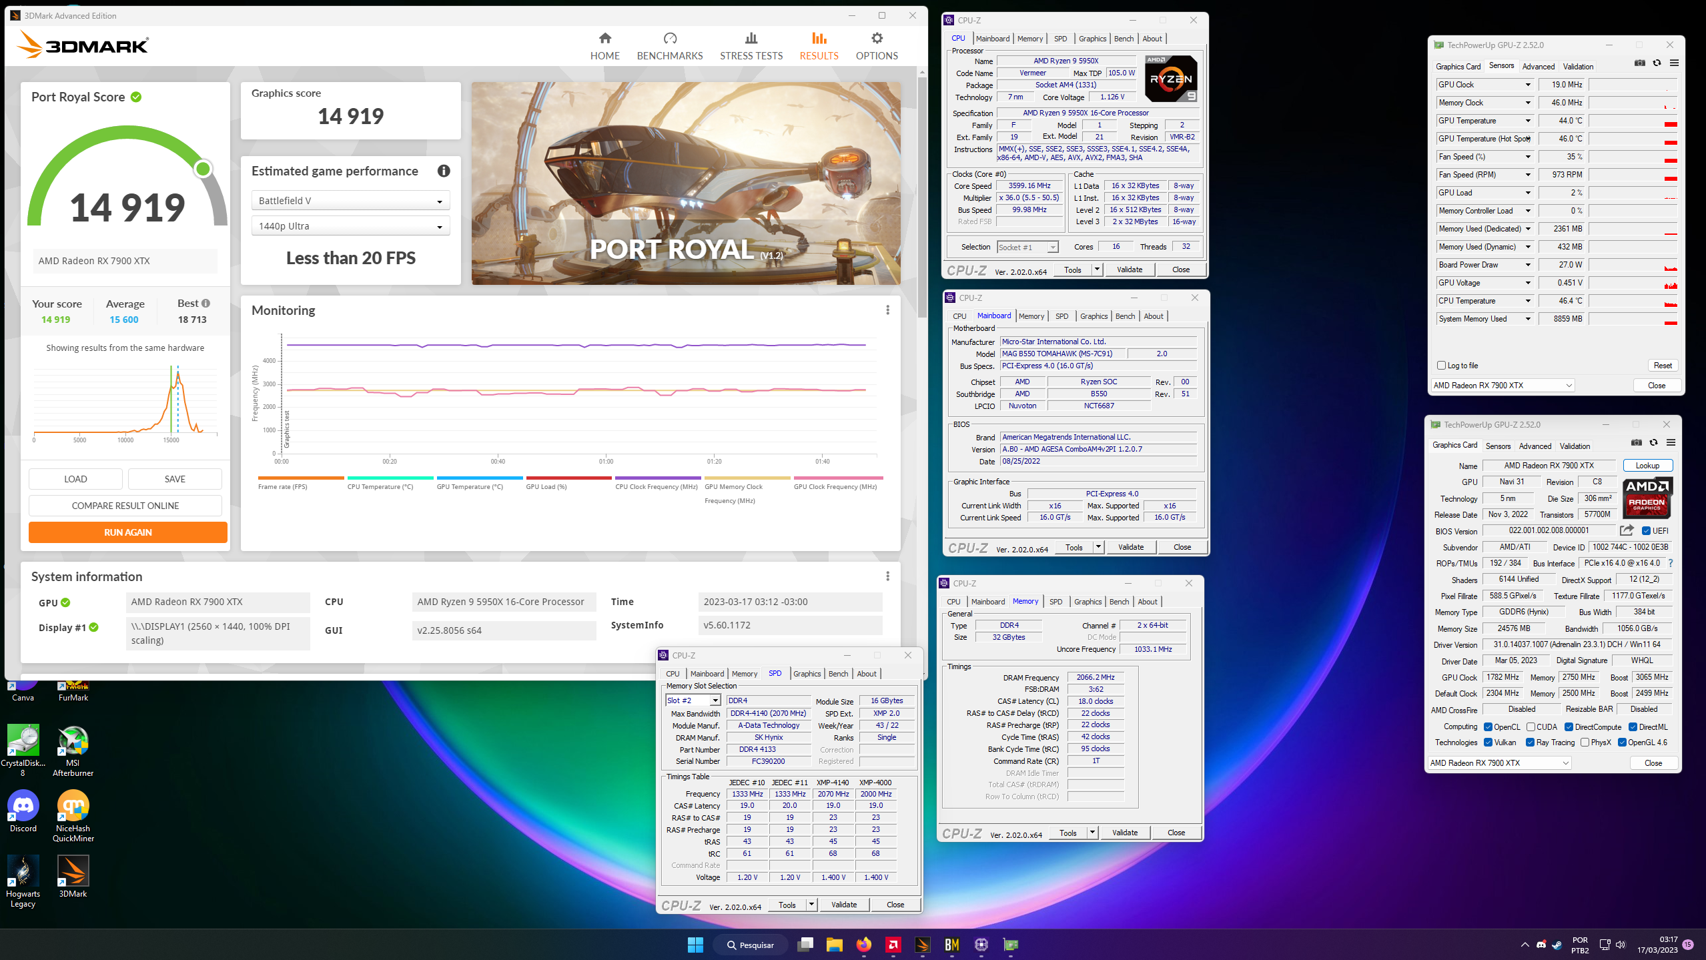This screenshot has width=1706, height=960.
Task: Switch to About tab in CPU-Z SPD window
Action: pyautogui.click(x=867, y=674)
